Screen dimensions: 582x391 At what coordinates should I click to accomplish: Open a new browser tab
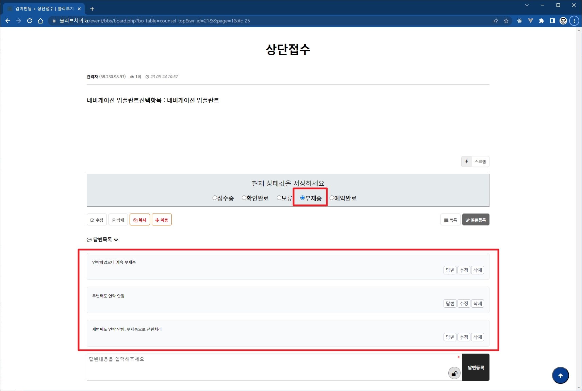tap(92, 9)
